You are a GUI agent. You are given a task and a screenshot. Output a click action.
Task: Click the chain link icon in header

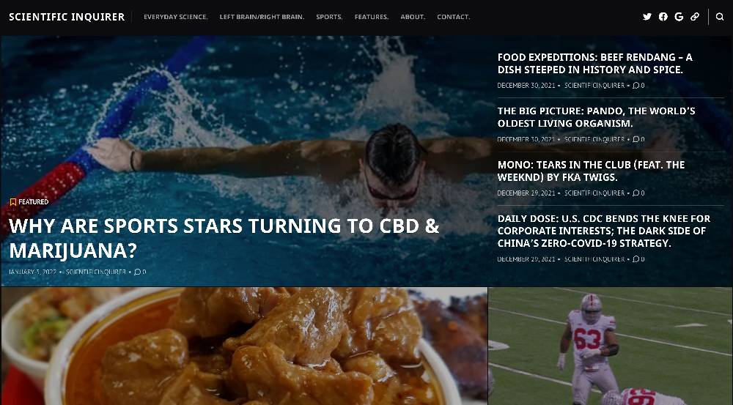coord(695,17)
